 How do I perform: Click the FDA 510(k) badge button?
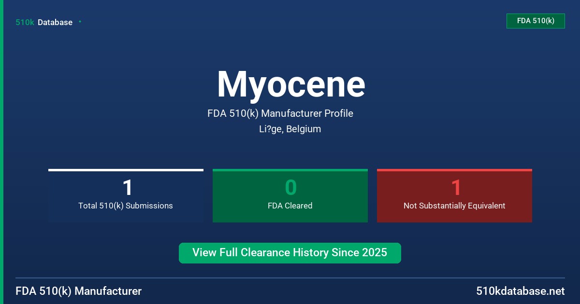536,21
